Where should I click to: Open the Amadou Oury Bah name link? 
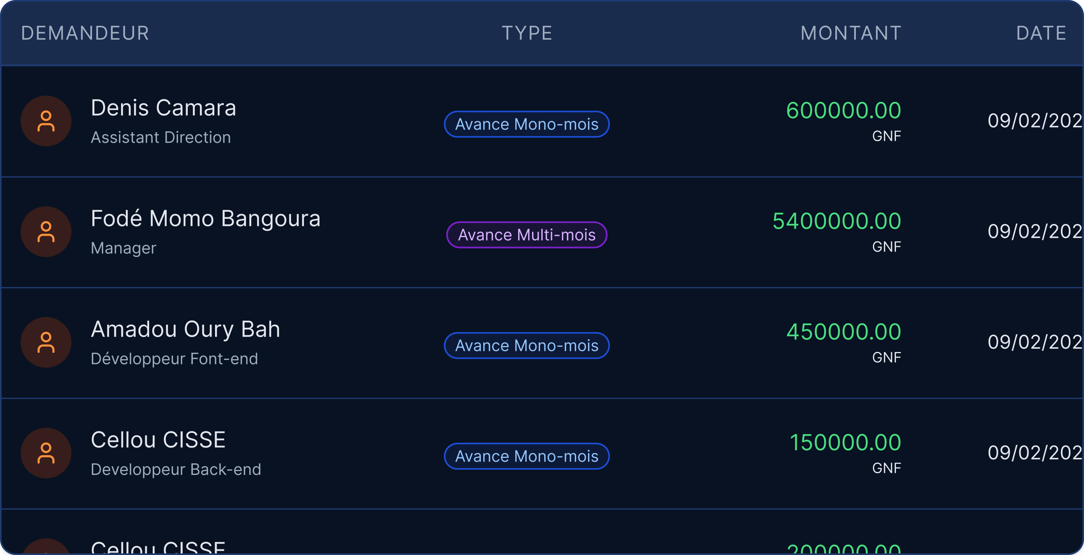click(185, 329)
